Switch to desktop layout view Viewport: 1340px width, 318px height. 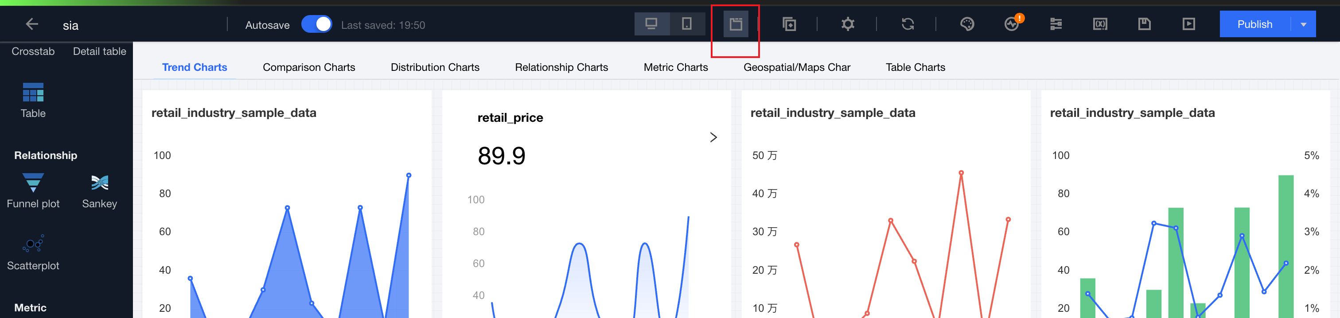point(651,24)
